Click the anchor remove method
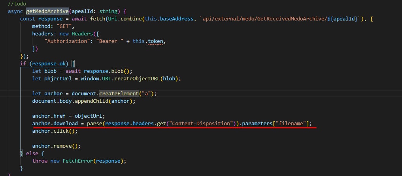Image resolution: width=402 pixels, height=176 pixels. 62,146
